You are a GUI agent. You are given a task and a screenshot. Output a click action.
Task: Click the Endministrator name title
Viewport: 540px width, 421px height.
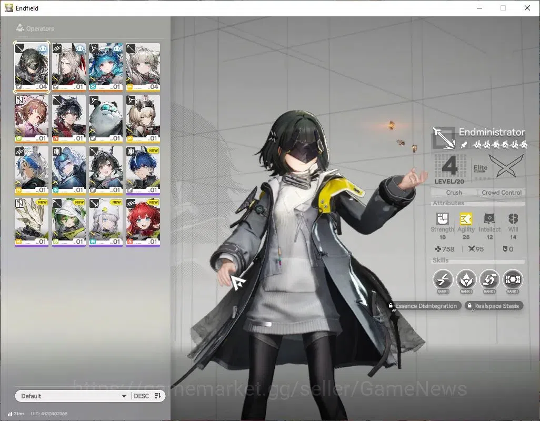[x=492, y=132]
